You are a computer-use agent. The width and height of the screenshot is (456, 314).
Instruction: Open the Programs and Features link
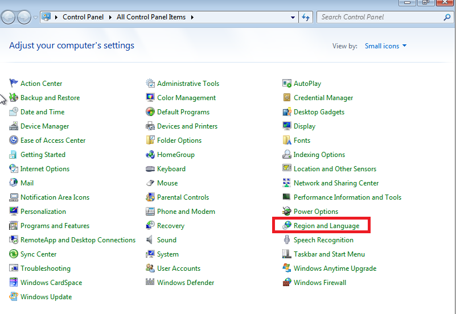click(55, 226)
